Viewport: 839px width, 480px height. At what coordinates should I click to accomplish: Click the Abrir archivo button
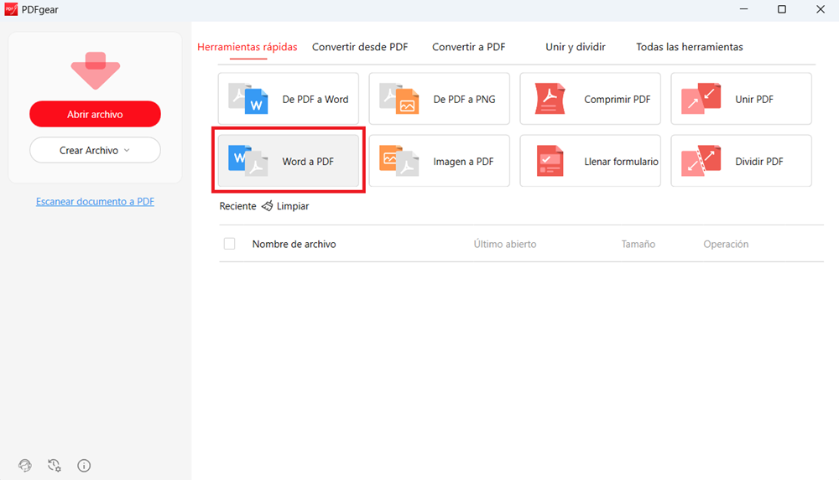96,114
